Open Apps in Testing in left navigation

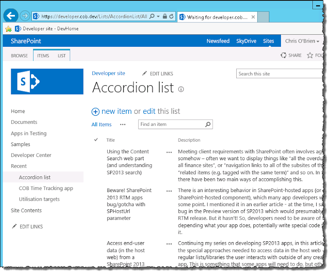coord(29,133)
